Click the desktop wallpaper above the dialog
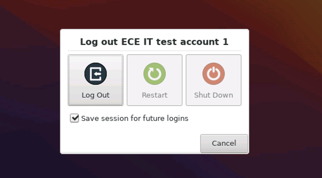Viewport: 322px width, 178px height. 154,14
